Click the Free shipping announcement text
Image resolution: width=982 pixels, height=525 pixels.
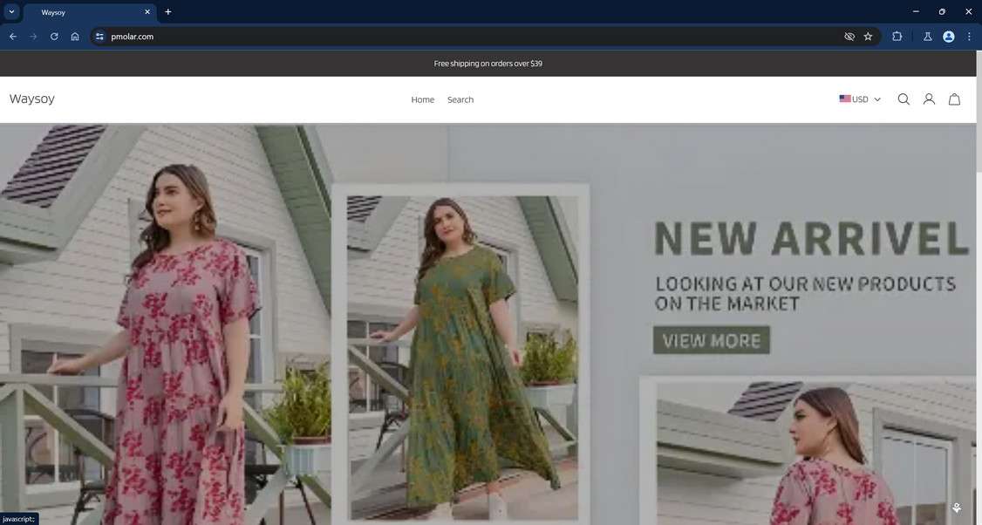point(488,64)
